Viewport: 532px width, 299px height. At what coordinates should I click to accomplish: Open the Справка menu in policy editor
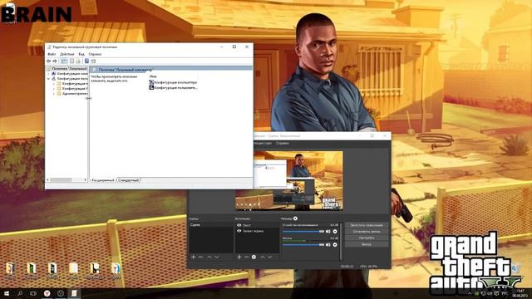[x=95, y=54]
